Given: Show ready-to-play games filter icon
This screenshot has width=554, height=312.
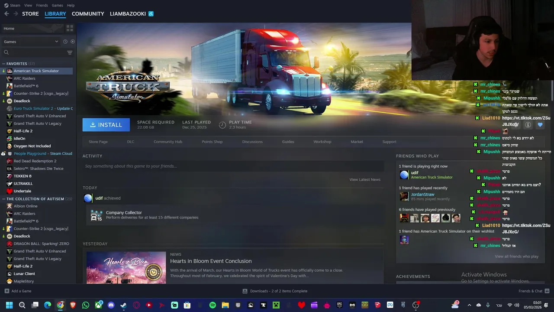Looking at the screenshot, I should click(x=73, y=42).
